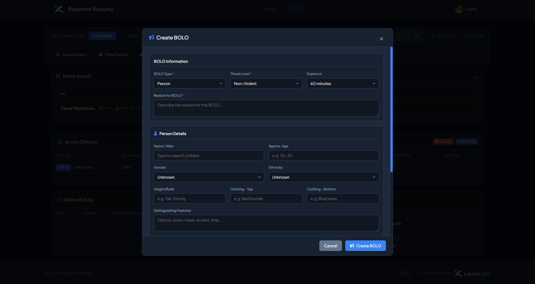The width and height of the screenshot is (535, 284).
Task: Click the trash icon on Clear All button
Action: [436, 142]
